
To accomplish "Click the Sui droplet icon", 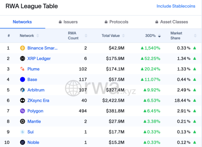I will pyautogui.click(x=22, y=132).
